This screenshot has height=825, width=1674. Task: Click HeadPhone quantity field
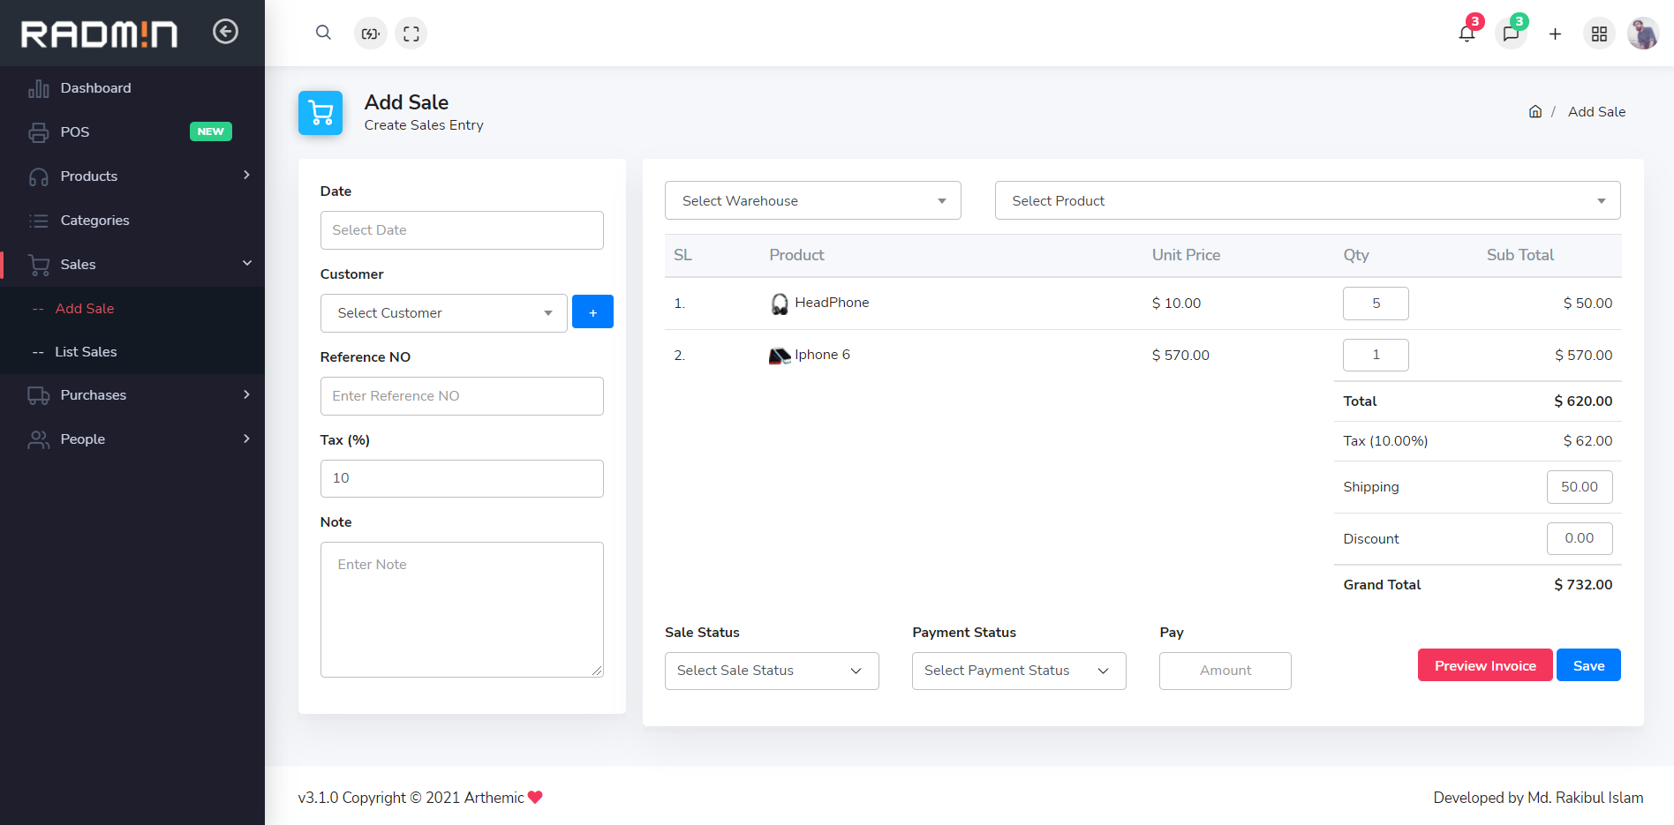[1376, 304]
